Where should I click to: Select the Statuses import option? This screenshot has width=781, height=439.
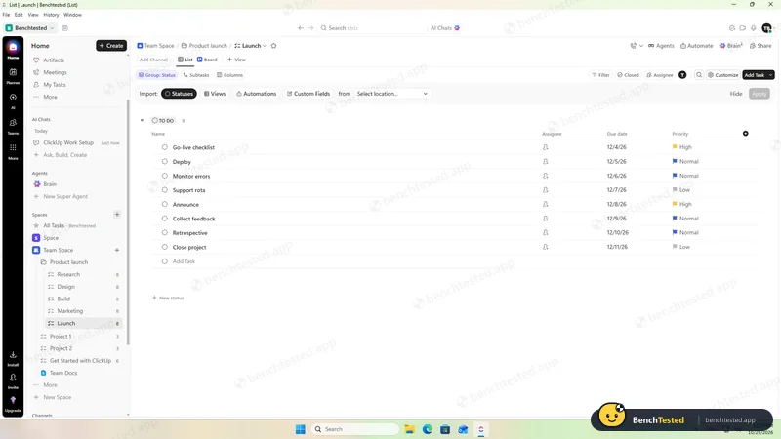[179, 94]
